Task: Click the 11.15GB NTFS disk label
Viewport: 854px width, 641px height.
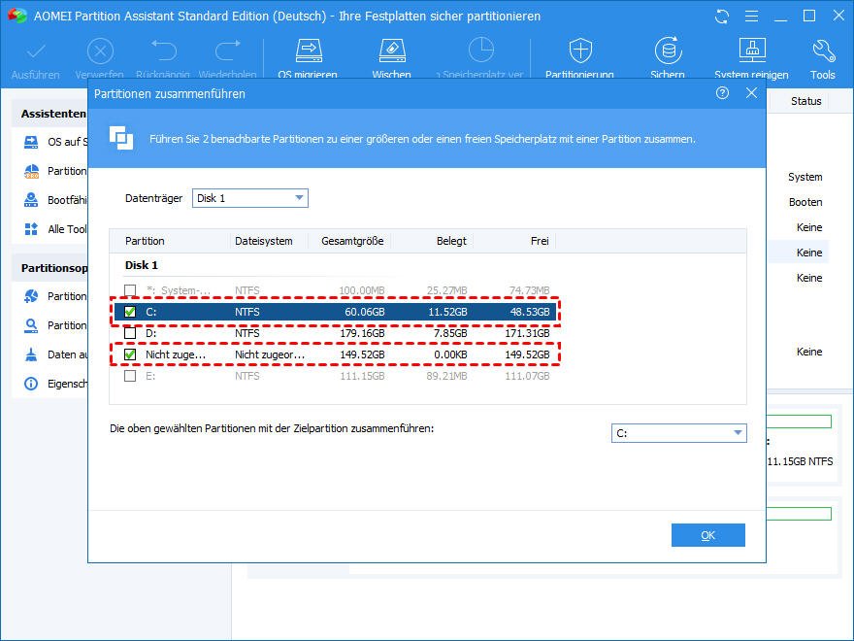Action: click(x=800, y=461)
